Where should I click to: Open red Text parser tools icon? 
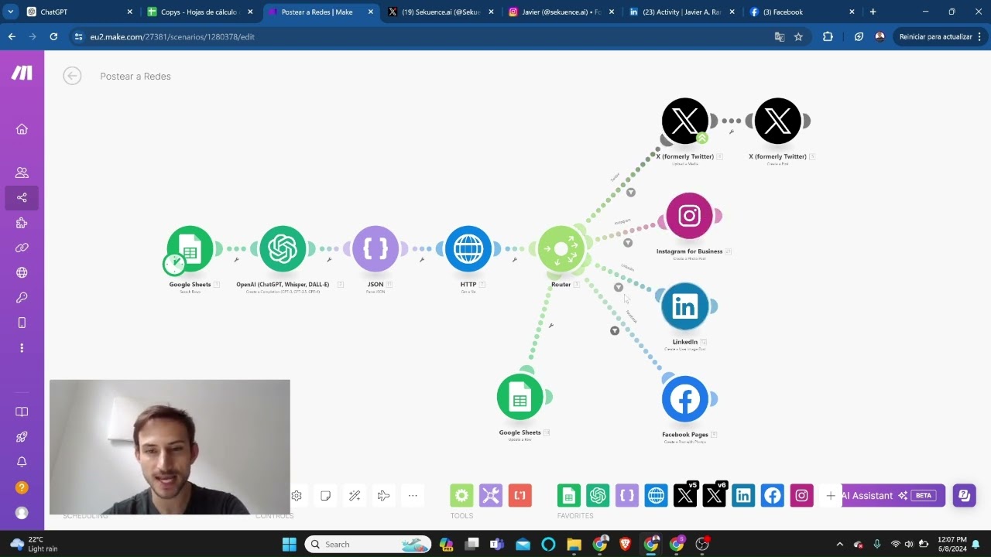(520, 496)
